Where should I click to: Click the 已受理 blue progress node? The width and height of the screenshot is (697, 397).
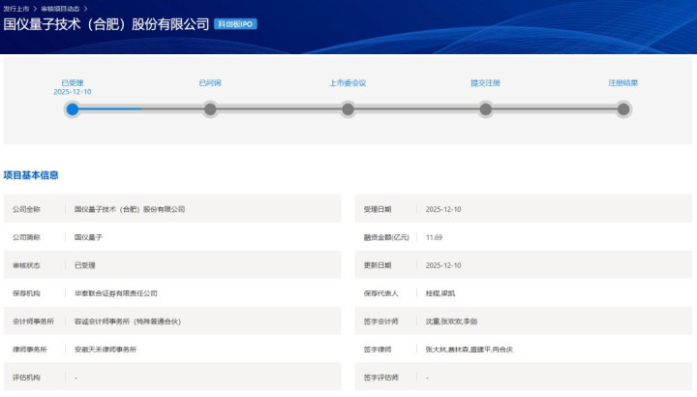click(73, 109)
